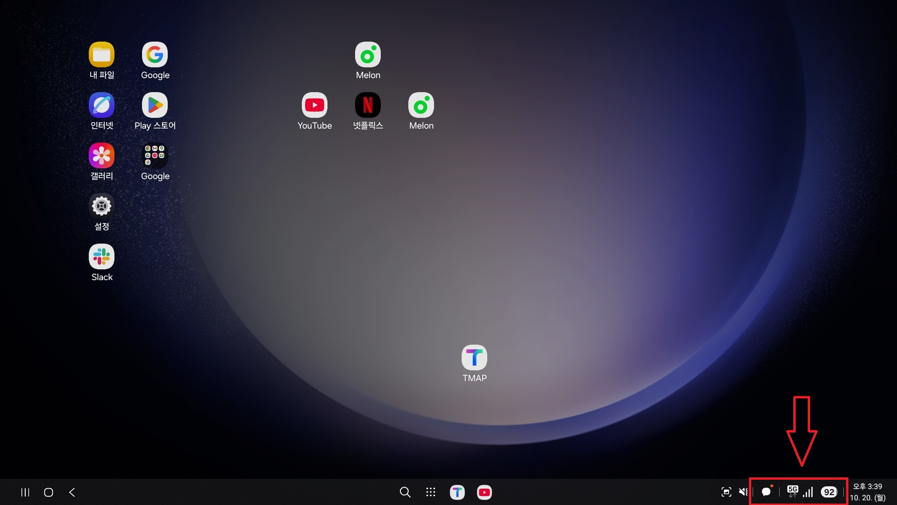Open 설정 settings app
The height and width of the screenshot is (505, 897).
point(101,206)
